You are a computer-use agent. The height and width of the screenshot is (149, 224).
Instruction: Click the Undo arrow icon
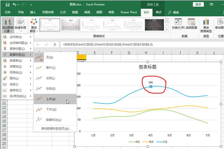[x=15, y=4]
